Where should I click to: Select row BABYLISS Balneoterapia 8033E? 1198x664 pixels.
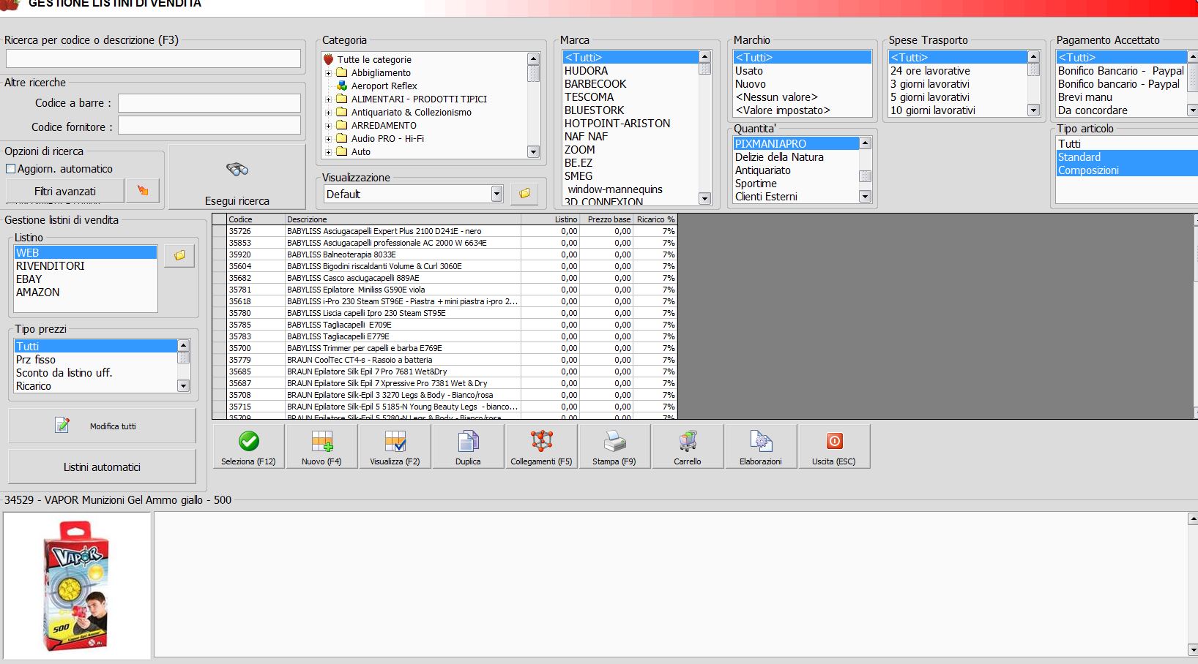[444, 254]
